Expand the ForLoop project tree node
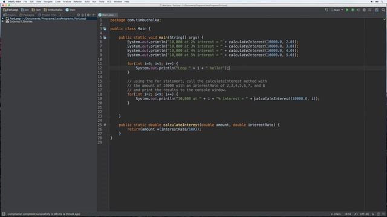387x217 pixels. (x=2, y=19)
